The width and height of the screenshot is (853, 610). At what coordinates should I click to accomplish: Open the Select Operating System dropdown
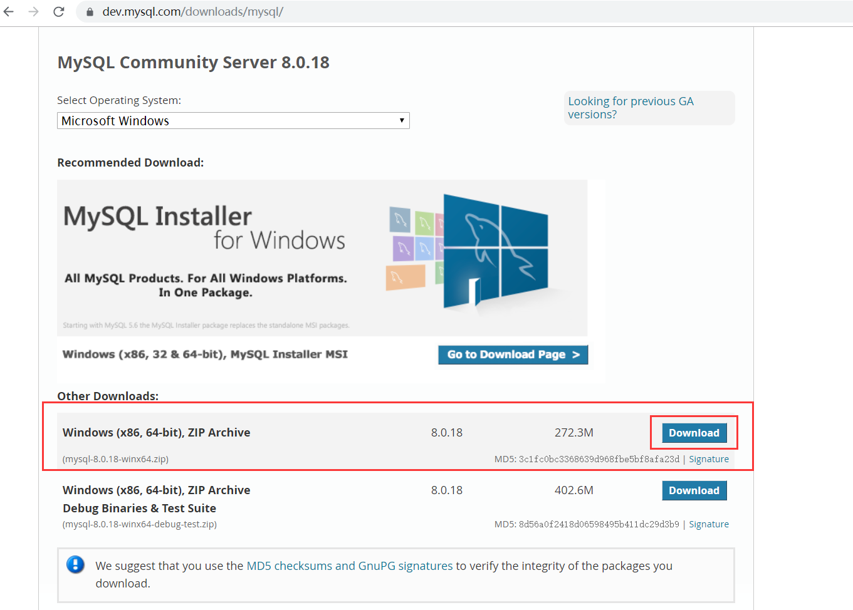point(233,120)
